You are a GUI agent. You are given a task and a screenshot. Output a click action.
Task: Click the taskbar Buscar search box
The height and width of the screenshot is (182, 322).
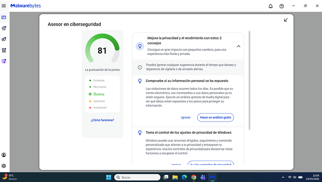click(137, 177)
